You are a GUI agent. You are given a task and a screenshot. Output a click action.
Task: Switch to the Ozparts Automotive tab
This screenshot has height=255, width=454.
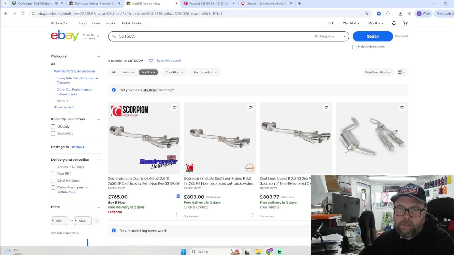267,4
